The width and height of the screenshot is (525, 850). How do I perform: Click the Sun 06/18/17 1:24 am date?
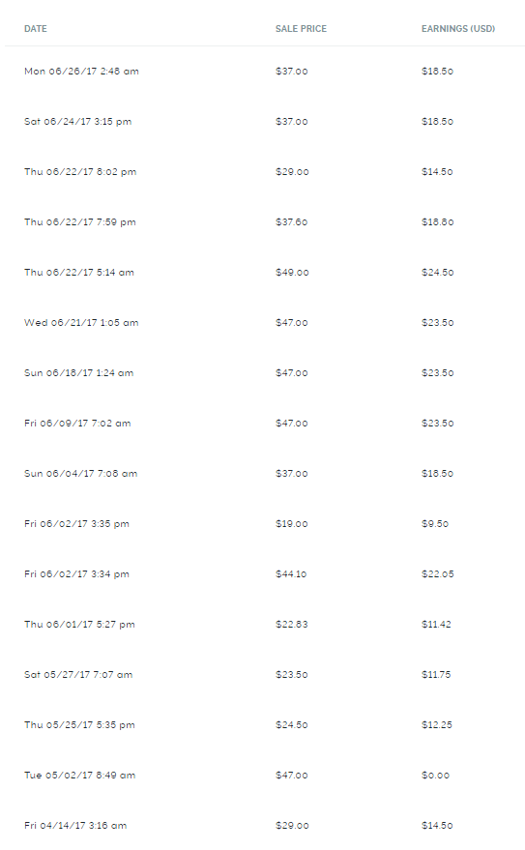click(78, 373)
